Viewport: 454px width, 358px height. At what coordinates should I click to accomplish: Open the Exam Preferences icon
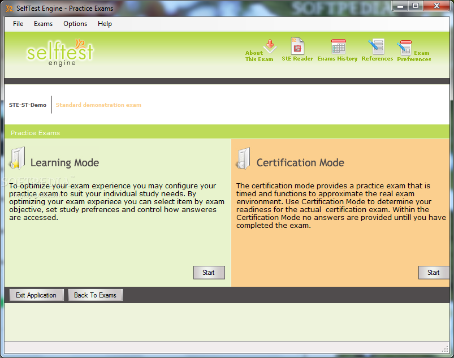(x=404, y=48)
